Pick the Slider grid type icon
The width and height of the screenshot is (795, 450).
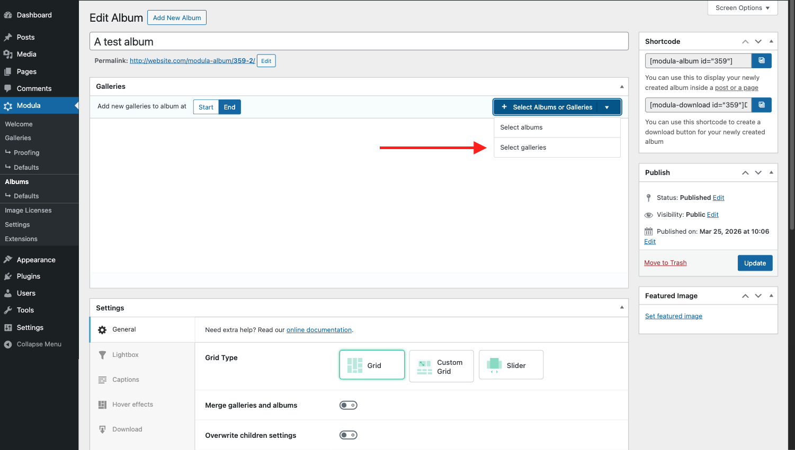pyautogui.click(x=494, y=365)
